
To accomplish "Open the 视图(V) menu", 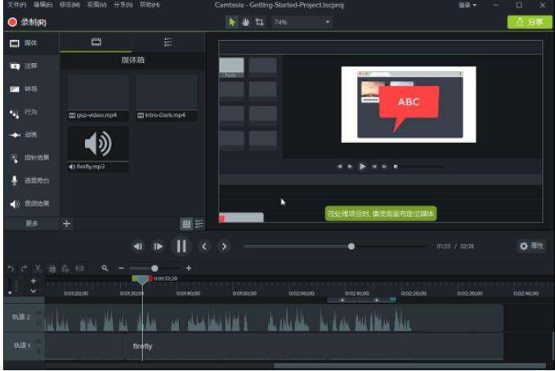I will pos(96,5).
